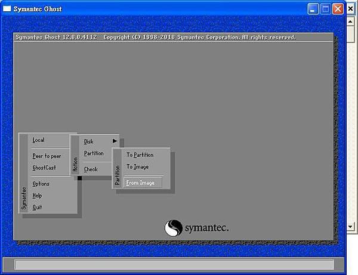
Task: Select Check in Action menu
Action: pyautogui.click(x=91, y=169)
